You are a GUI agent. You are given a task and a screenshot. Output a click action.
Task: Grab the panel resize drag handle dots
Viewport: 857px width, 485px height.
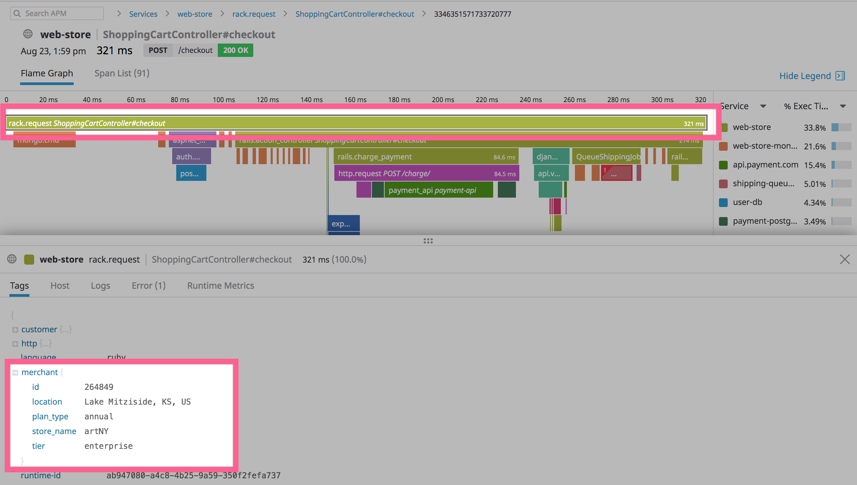coord(428,241)
